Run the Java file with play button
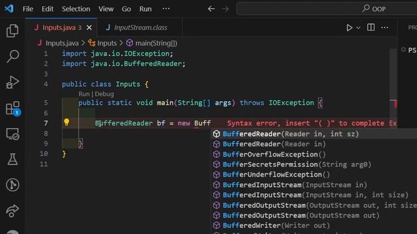Image resolution: width=417 pixels, height=234 pixels. pyautogui.click(x=349, y=27)
